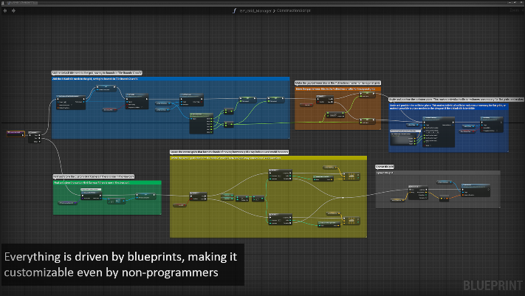525x296 pixels.
Task: Select the orange-outlined Construction Script entry node
Action: 16,134
